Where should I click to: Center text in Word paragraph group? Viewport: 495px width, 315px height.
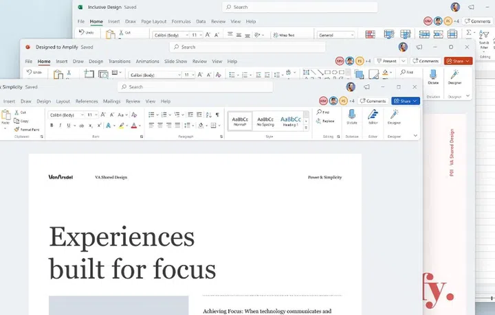(160, 126)
